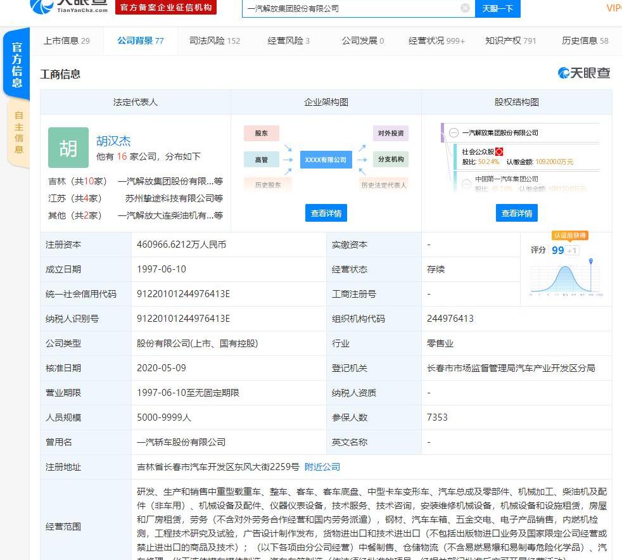Select the 股东 node in the 企业架构图
Screen dimensions: 622x560
pos(261,133)
